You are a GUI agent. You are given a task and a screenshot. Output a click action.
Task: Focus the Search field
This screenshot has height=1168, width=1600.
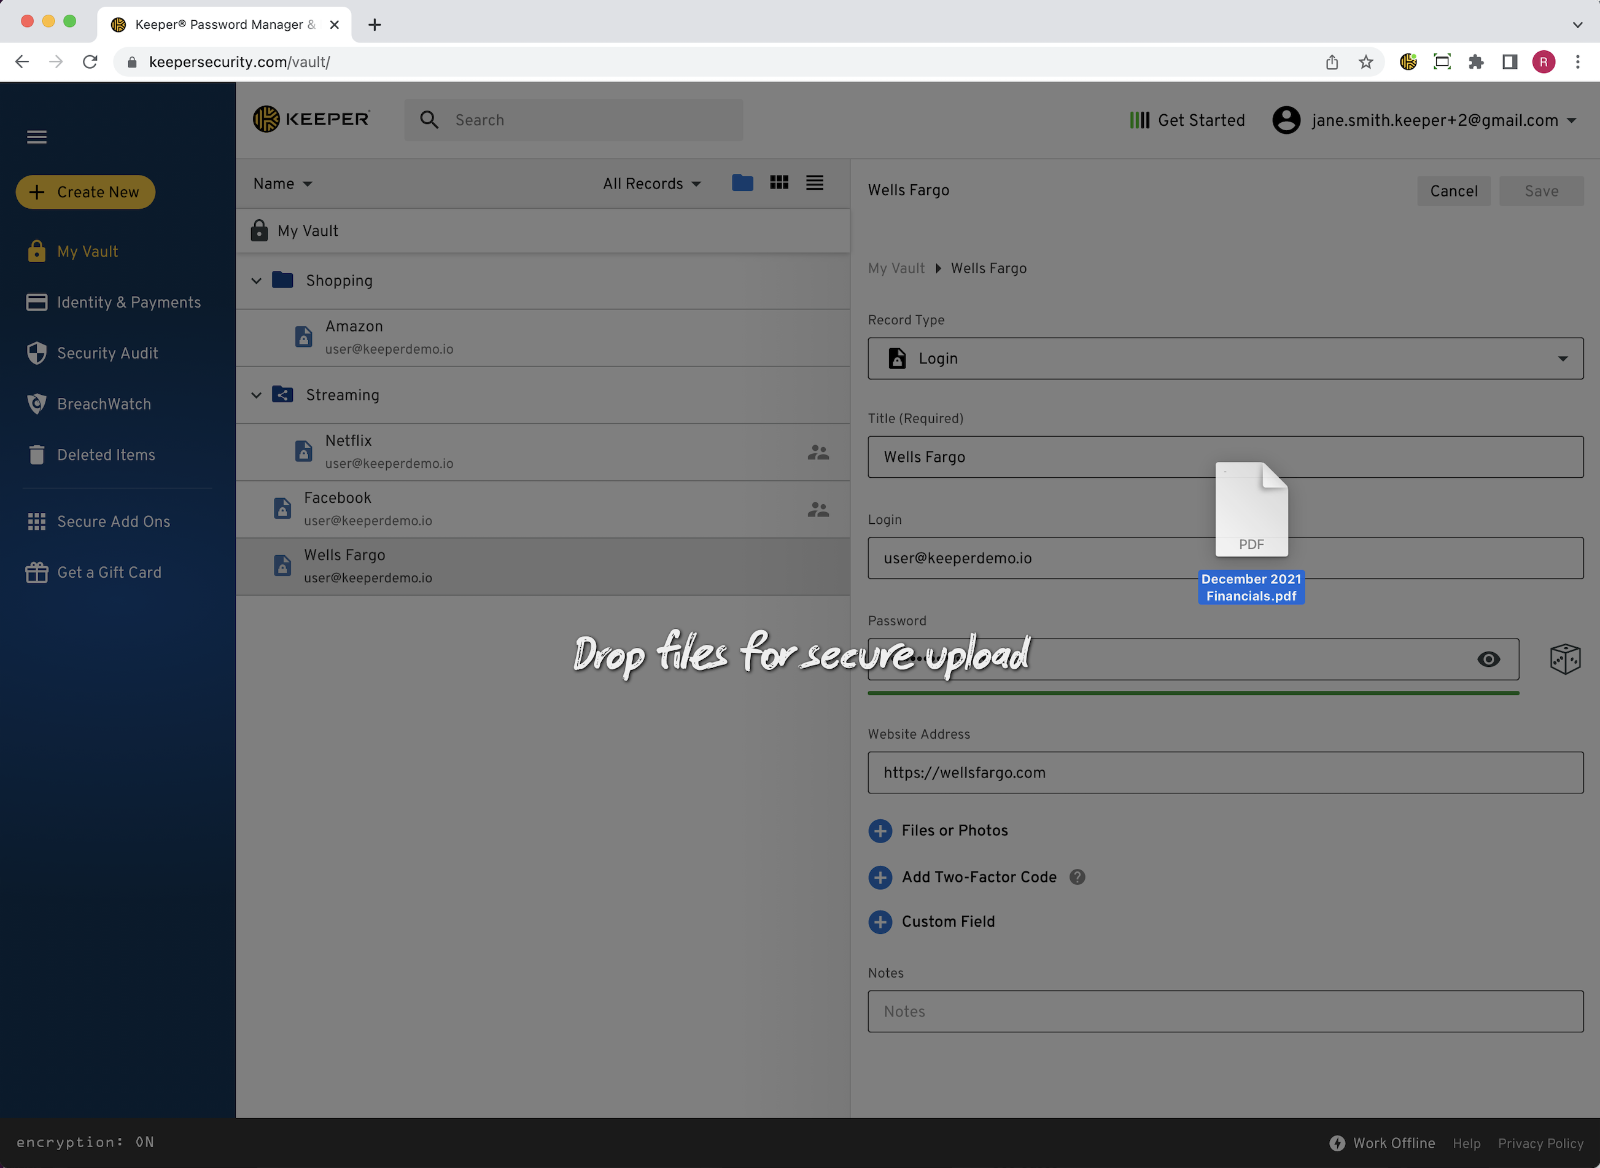(574, 120)
